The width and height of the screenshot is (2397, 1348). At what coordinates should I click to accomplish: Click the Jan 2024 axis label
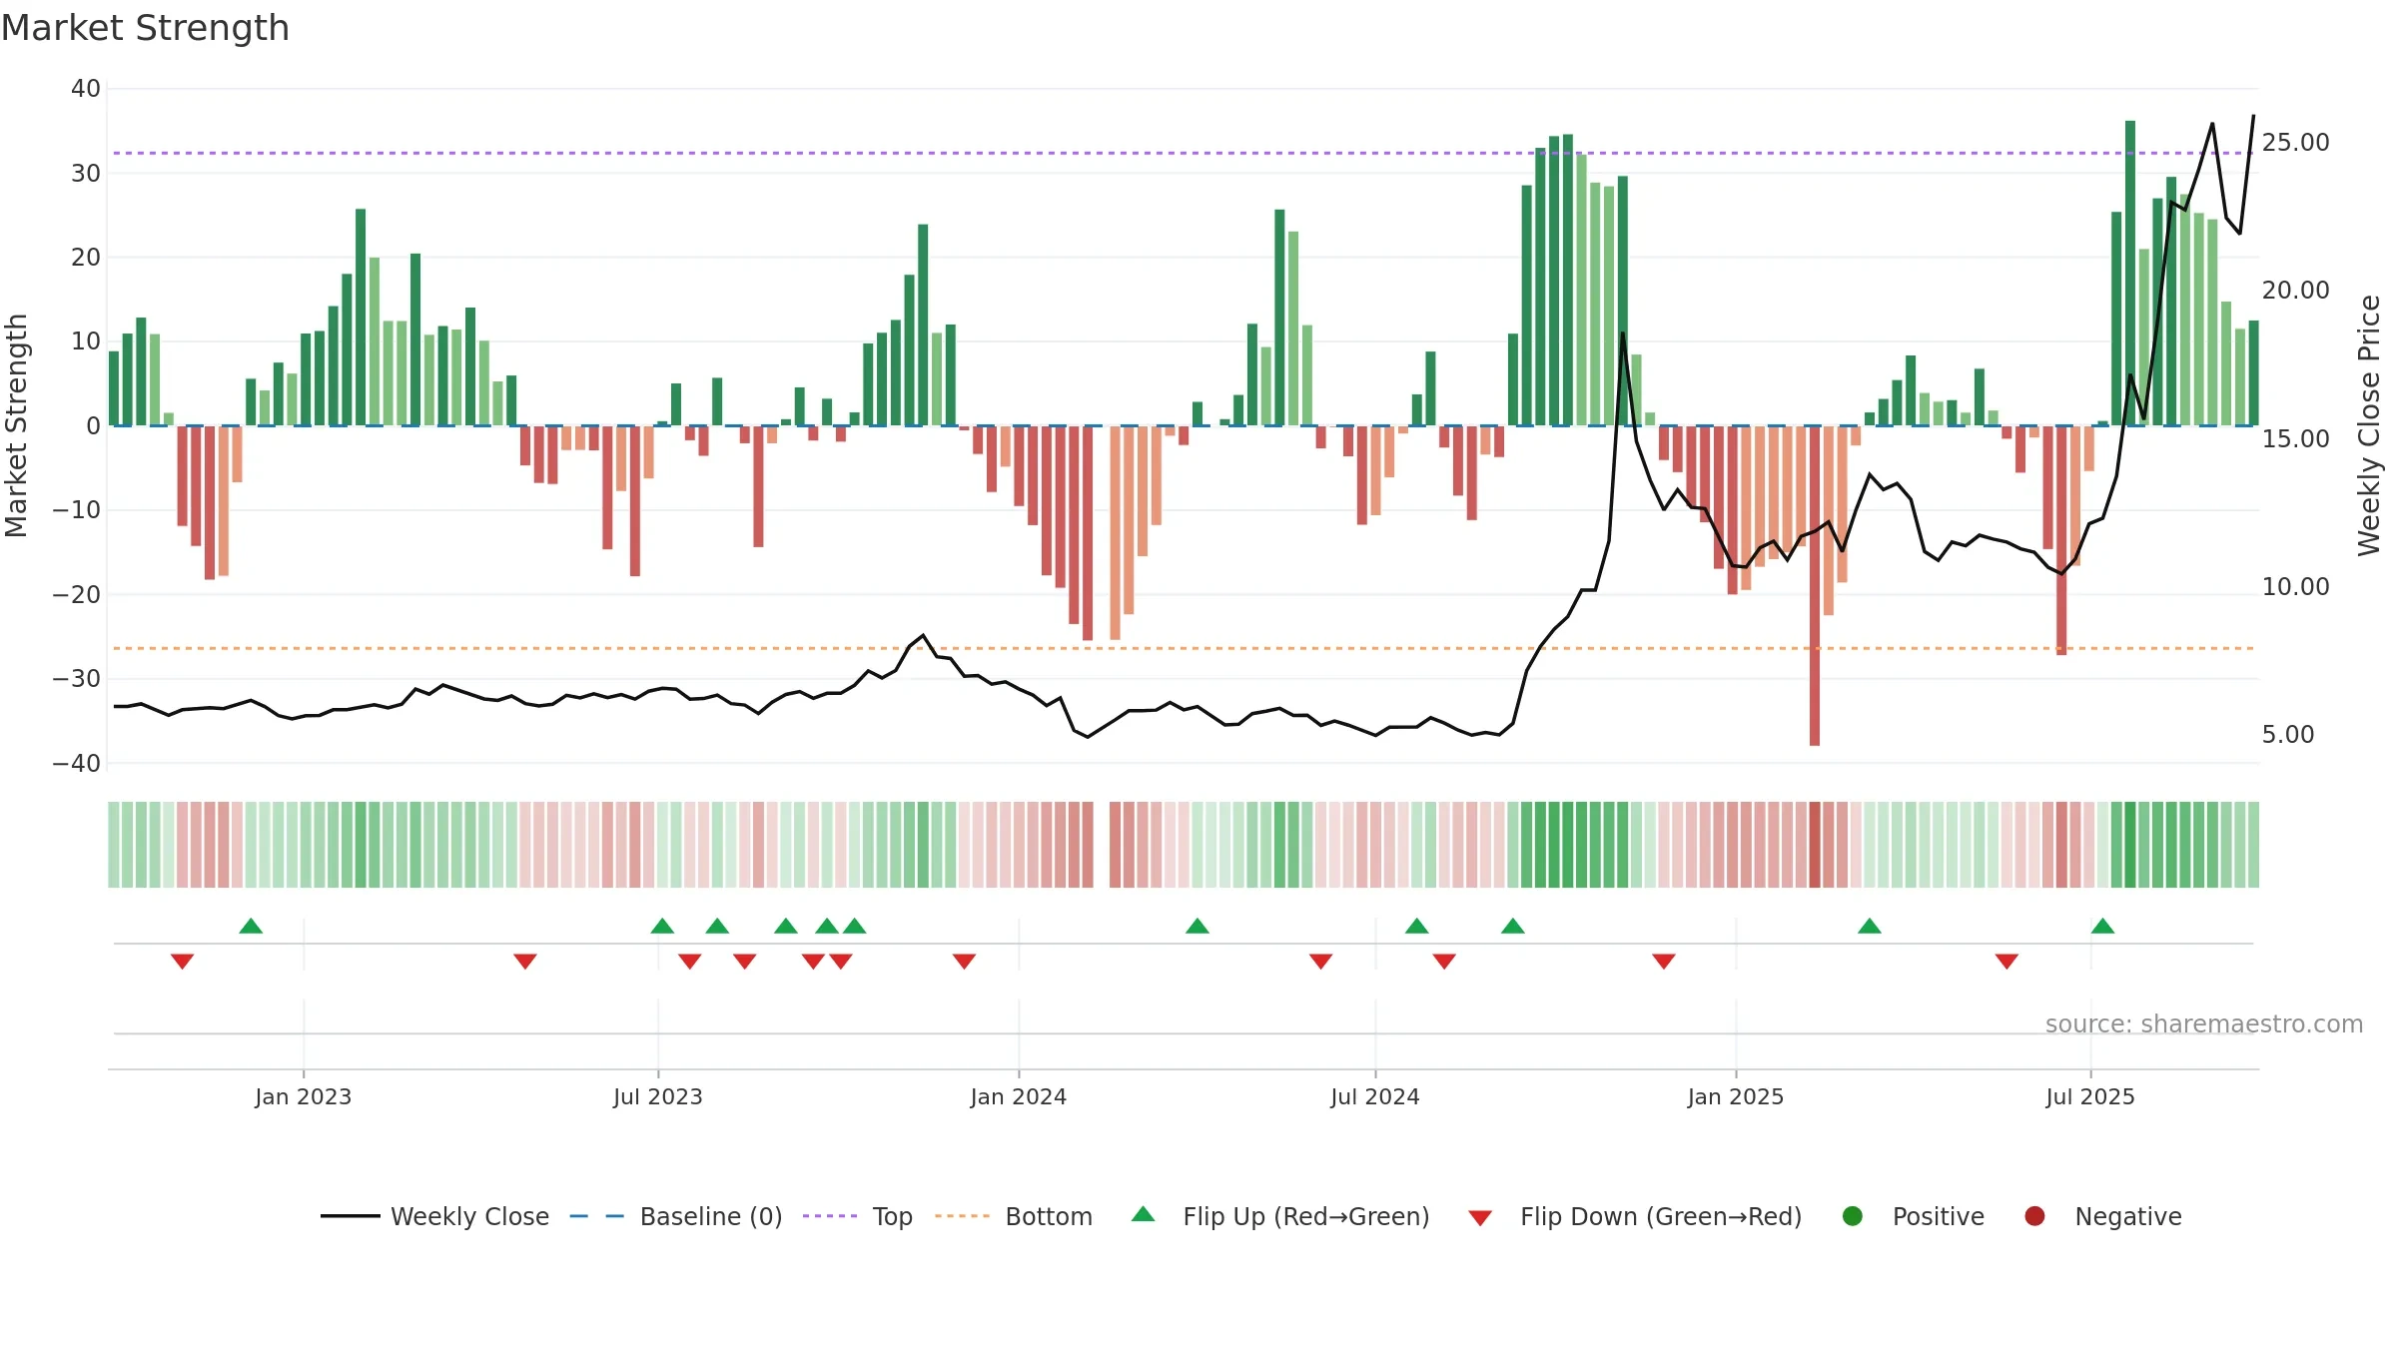[1019, 1096]
